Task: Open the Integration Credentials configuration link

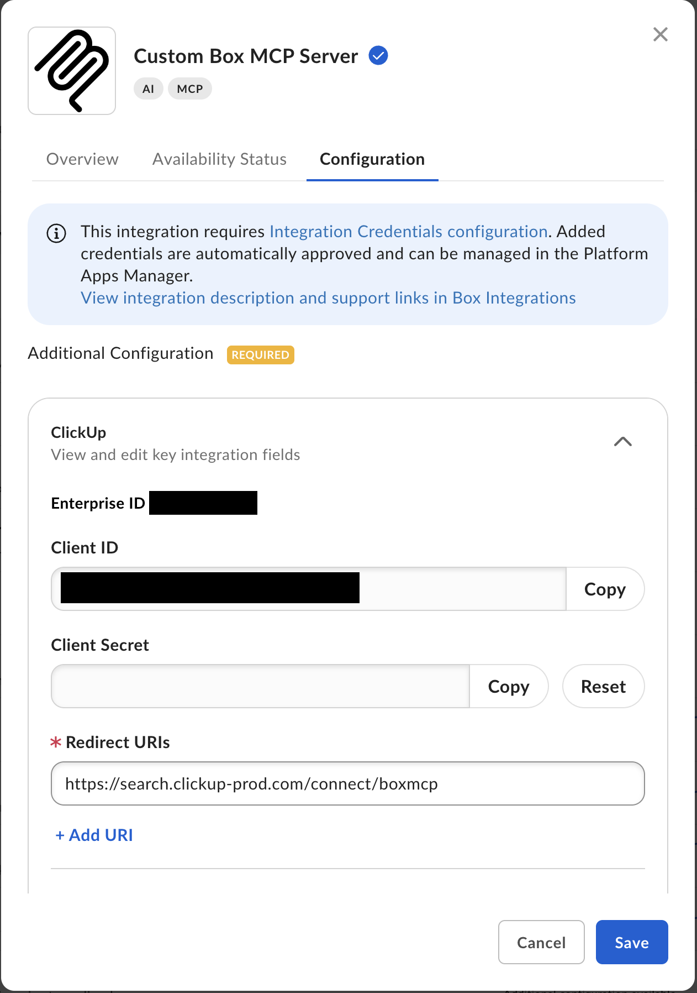Action: click(409, 231)
